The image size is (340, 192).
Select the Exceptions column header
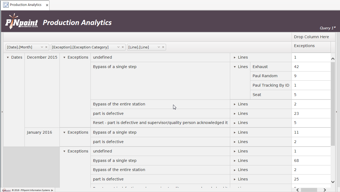(304, 46)
